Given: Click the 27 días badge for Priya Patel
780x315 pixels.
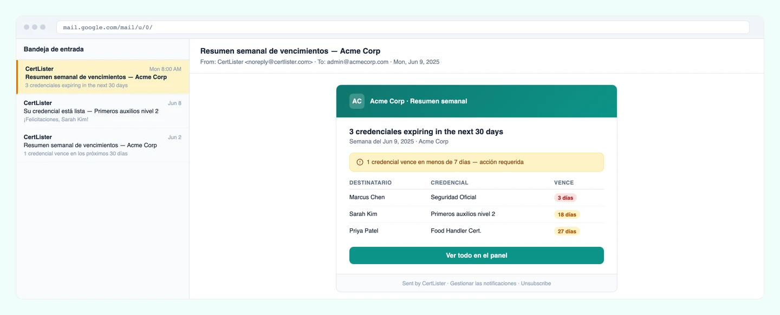Looking at the screenshot, I should tap(567, 231).
